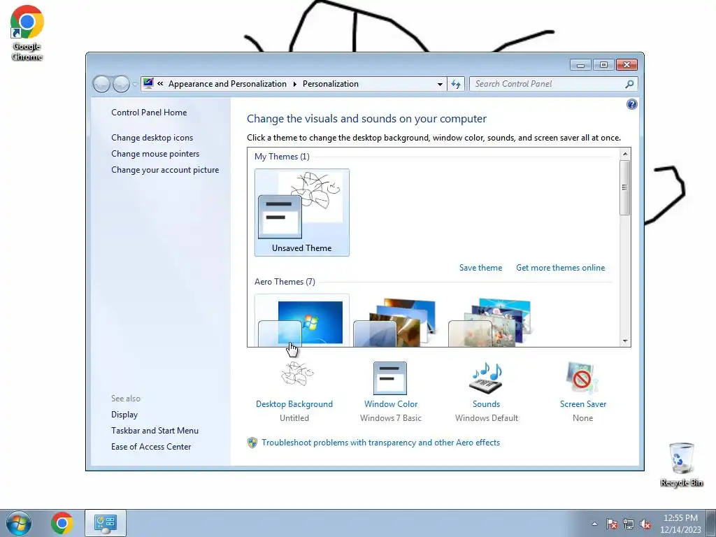Click the refresh button beside address bar
Viewport: 716px width, 537px height.
tap(456, 84)
